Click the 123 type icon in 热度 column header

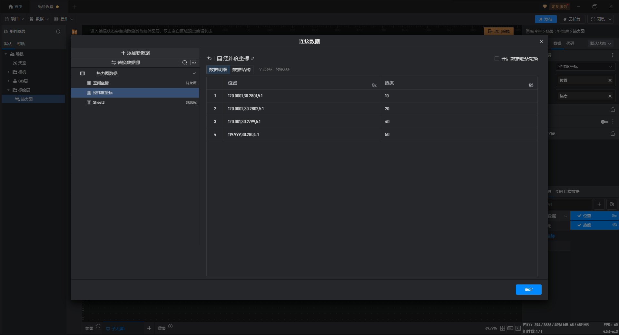tap(531, 85)
